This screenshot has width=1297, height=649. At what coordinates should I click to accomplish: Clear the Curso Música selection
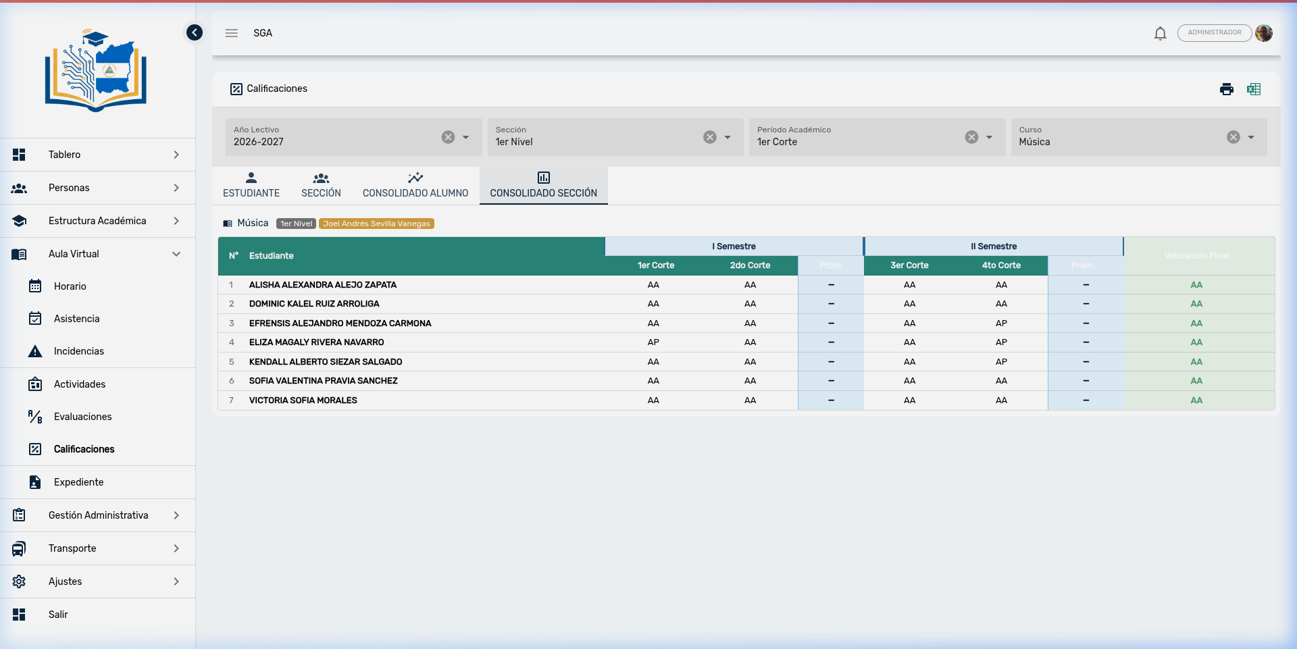point(1233,137)
